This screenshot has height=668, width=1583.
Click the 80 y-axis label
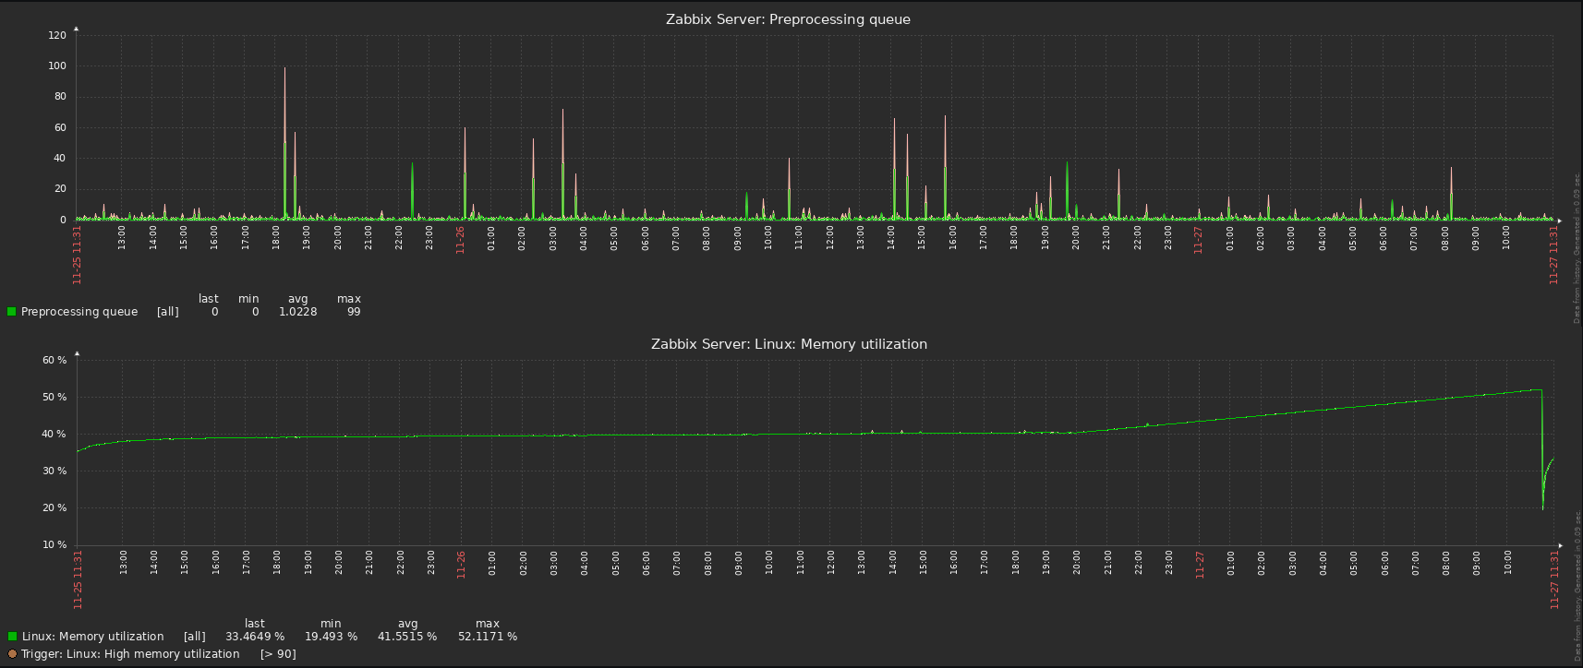tap(60, 97)
